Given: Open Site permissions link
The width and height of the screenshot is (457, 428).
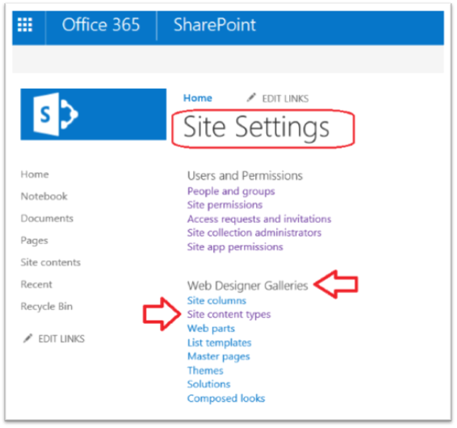Looking at the screenshot, I should (x=224, y=205).
